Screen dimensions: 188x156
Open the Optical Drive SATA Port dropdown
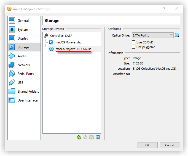pyautogui.click(x=152, y=35)
